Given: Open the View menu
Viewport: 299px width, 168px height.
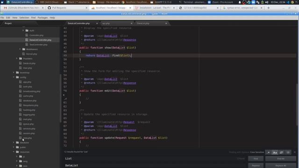Looking at the screenshot, I should (14, 18).
